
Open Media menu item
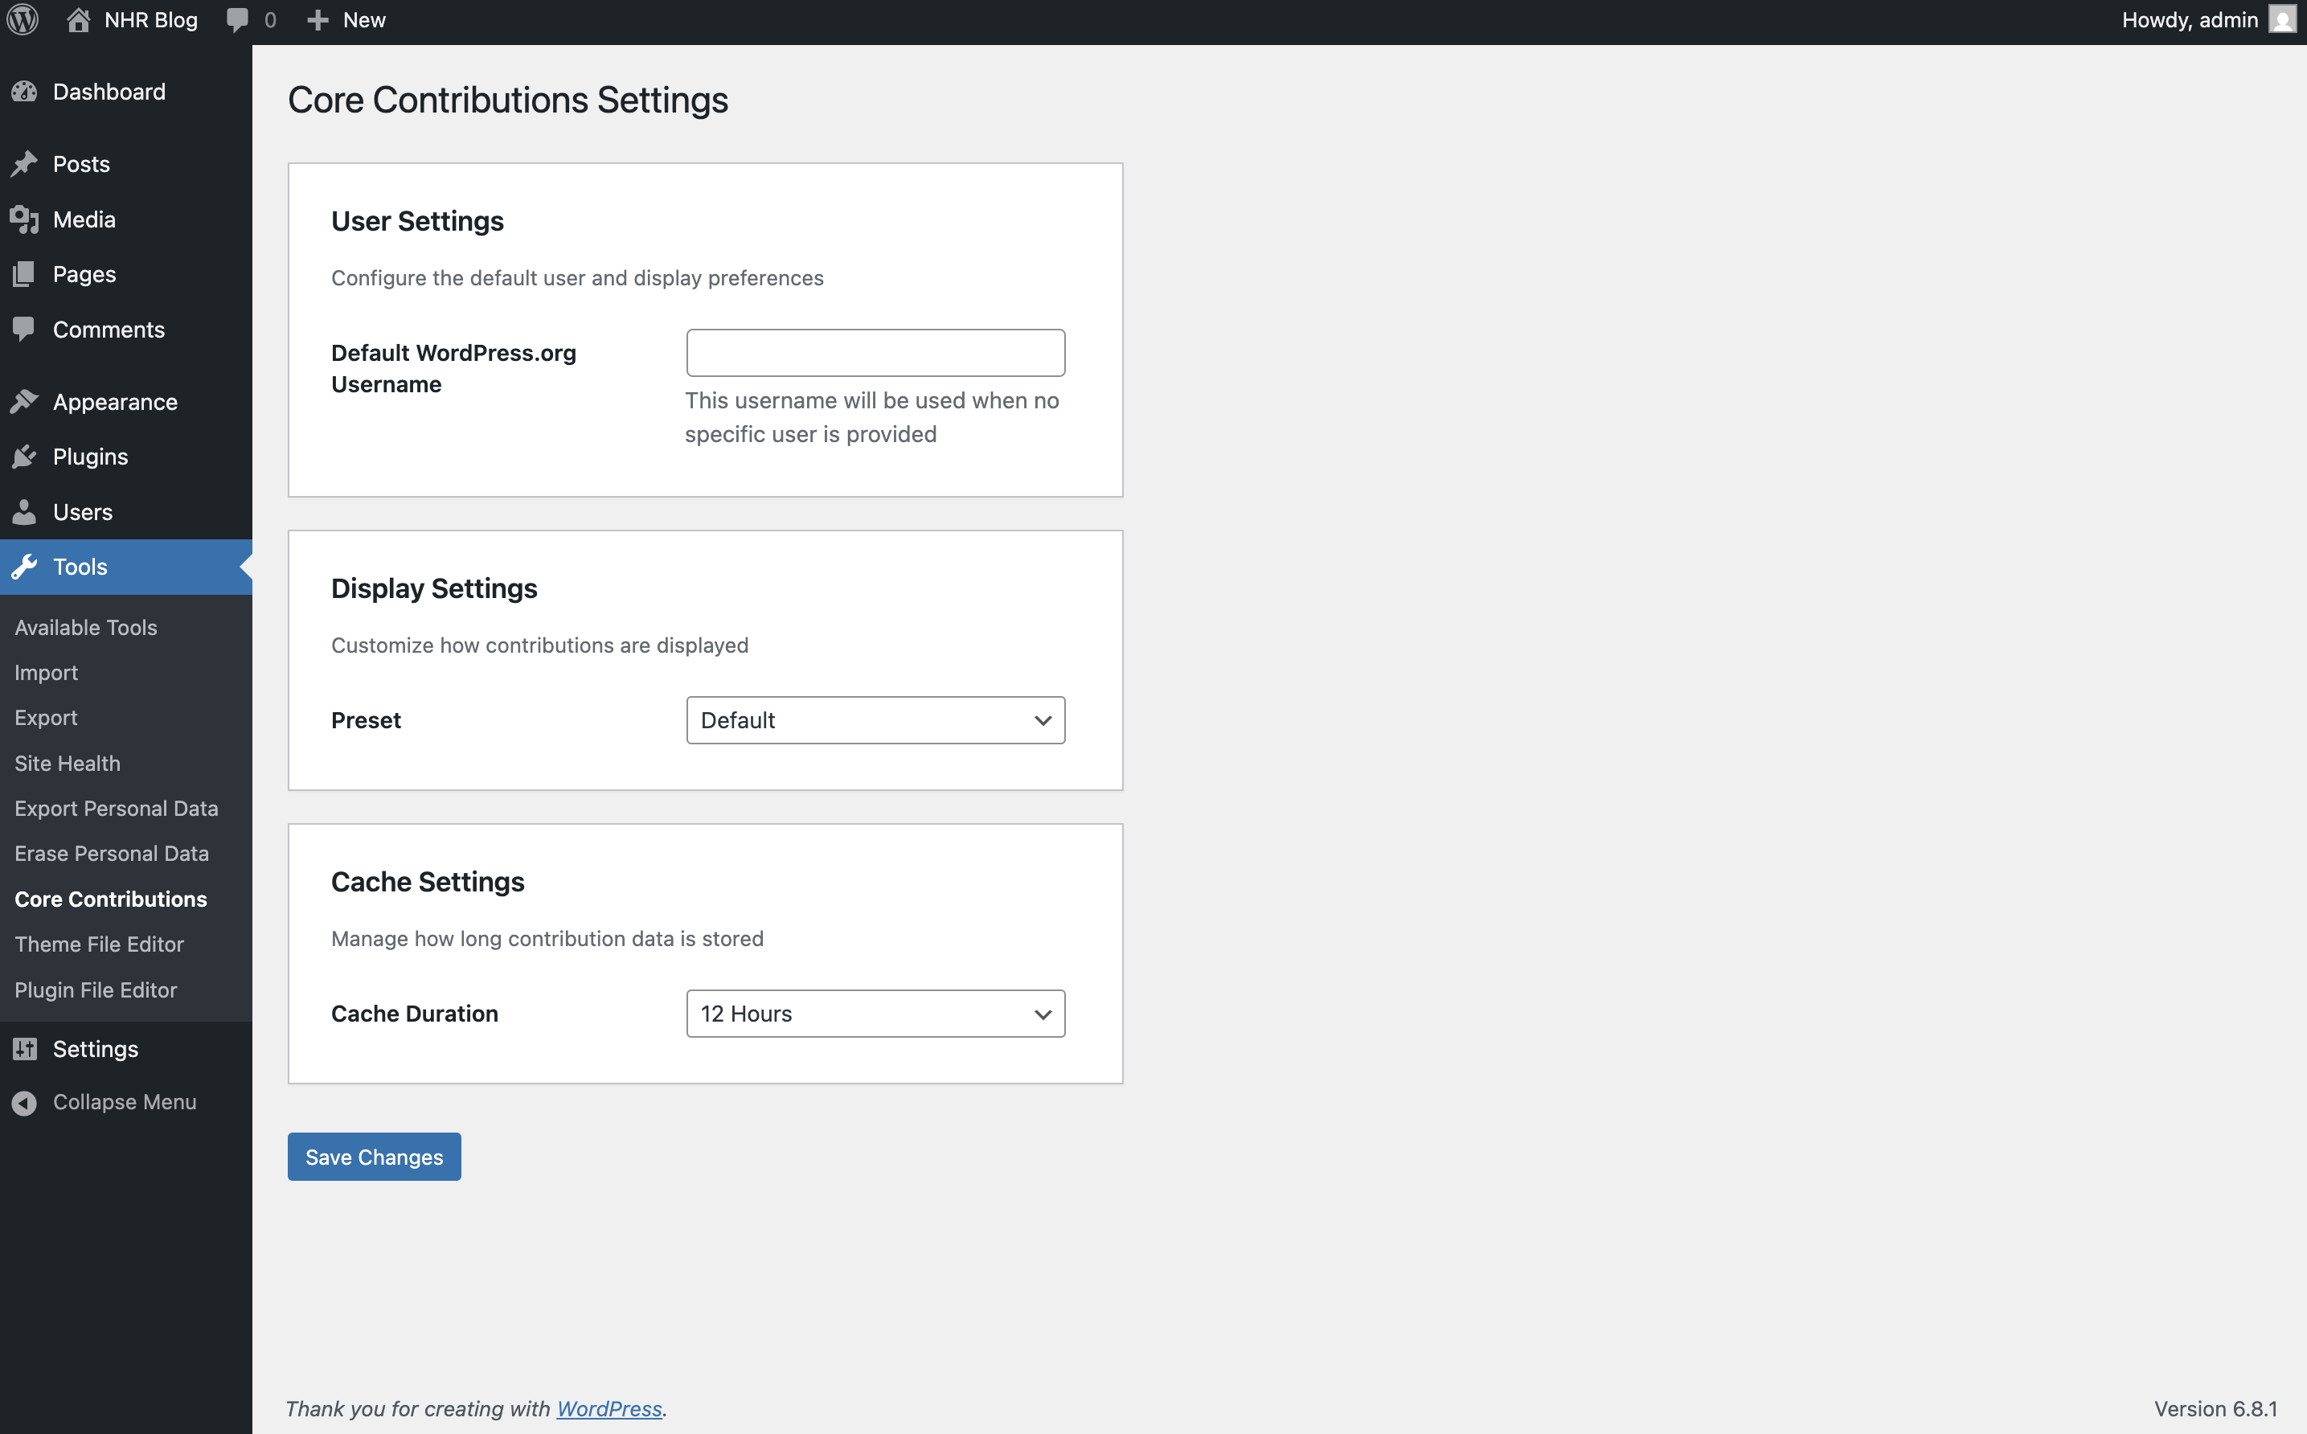tap(126, 219)
